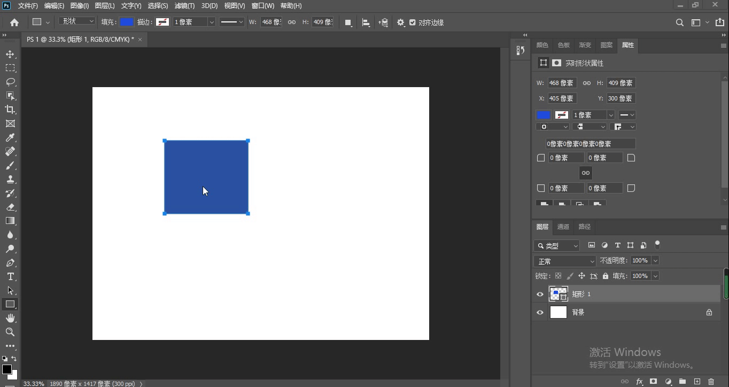Viewport: 729px width, 387px height.
Task: Click the foreground color swatch
Action: coord(7,369)
